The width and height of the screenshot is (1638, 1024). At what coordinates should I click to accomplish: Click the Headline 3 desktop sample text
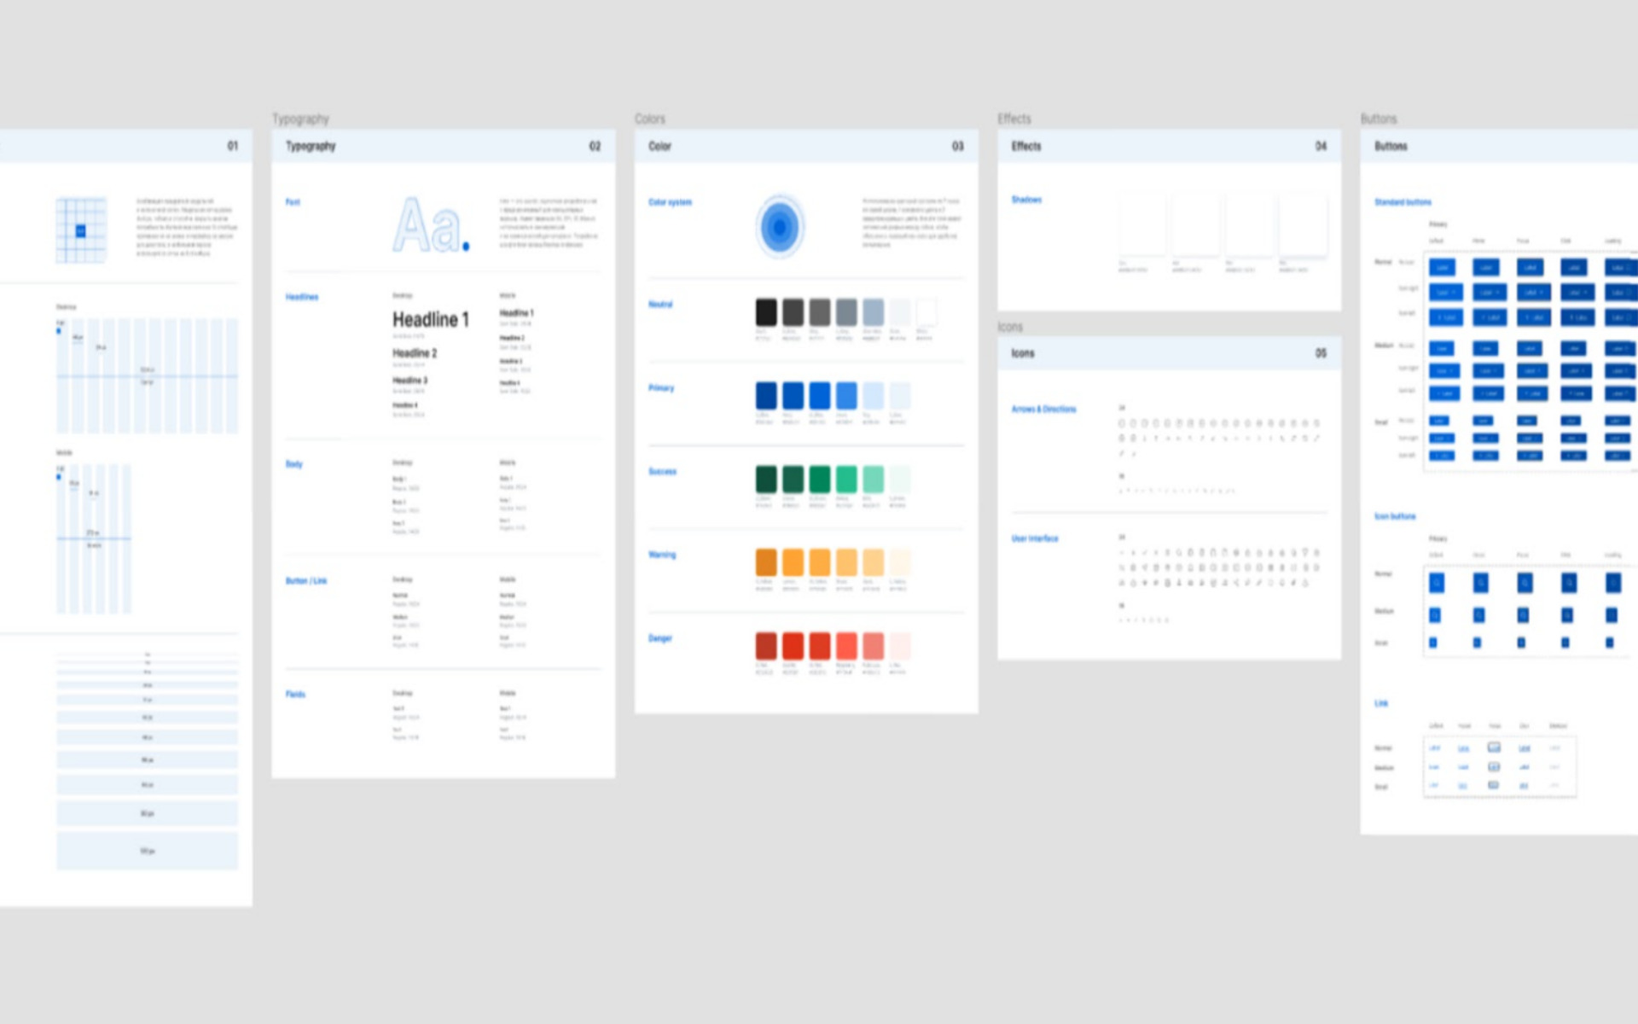pos(410,381)
